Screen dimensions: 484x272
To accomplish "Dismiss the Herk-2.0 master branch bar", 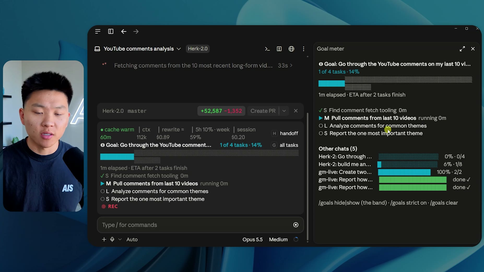I will point(296,111).
